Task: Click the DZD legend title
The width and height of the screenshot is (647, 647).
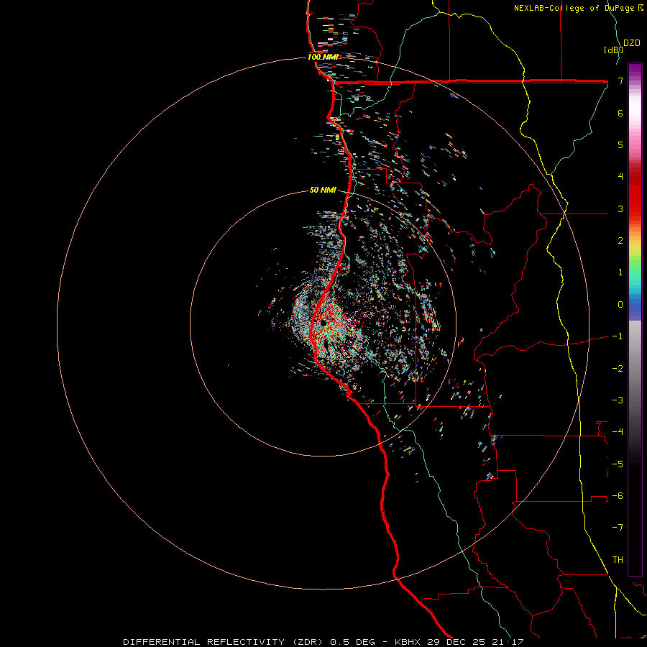Action: (x=632, y=43)
